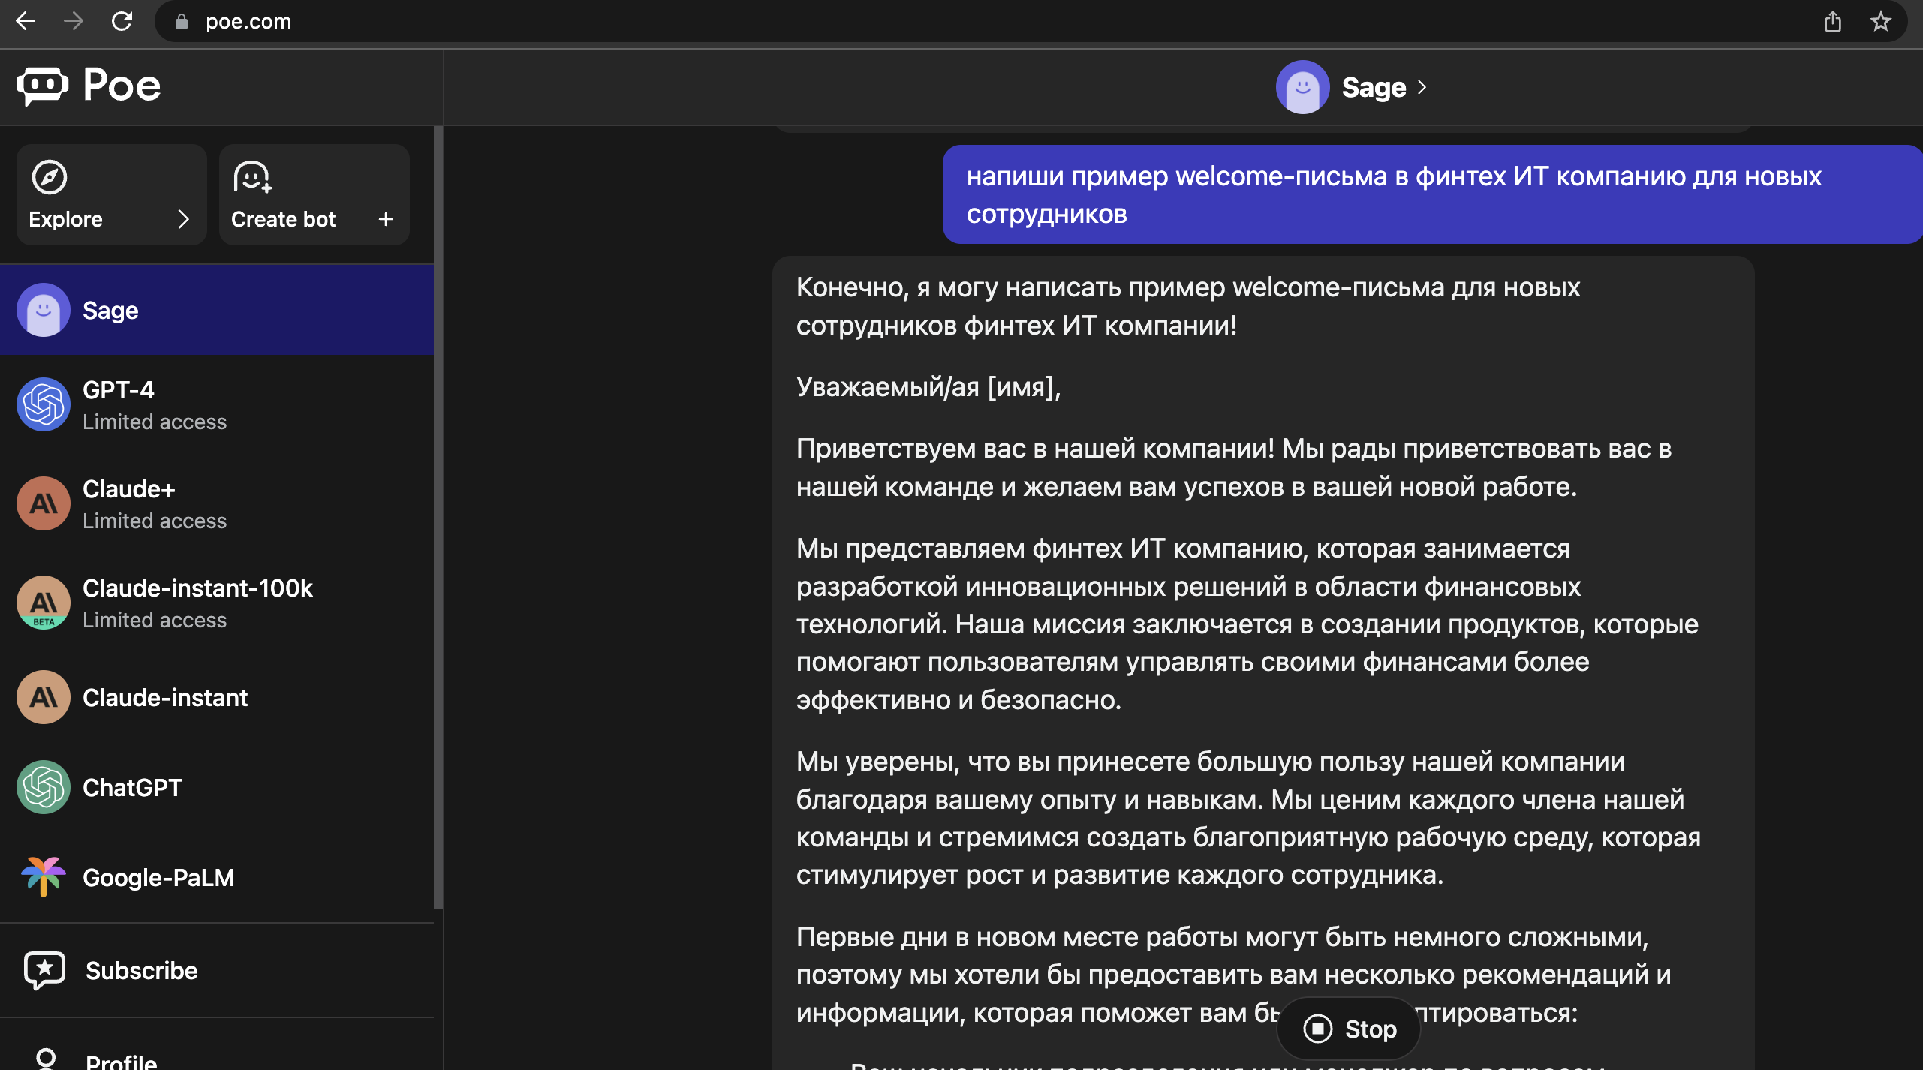Switch to the Claude-instant chat
The width and height of the screenshot is (1923, 1070).
click(x=165, y=698)
